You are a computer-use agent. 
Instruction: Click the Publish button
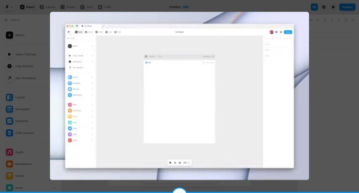point(347,7)
